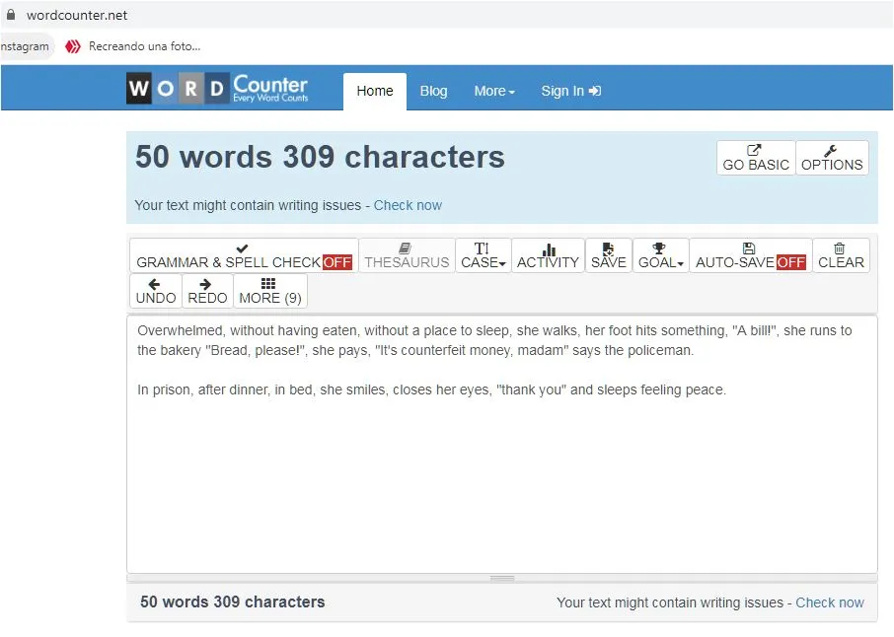The image size is (894, 637).
Task: Click the 'In prison, after dinner' paragraph
Action: tap(431, 389)
